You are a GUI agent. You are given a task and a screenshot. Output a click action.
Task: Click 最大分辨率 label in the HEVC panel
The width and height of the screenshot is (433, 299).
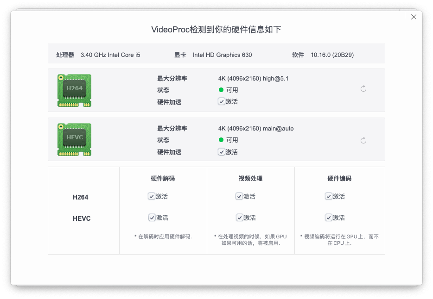point(172,128)
